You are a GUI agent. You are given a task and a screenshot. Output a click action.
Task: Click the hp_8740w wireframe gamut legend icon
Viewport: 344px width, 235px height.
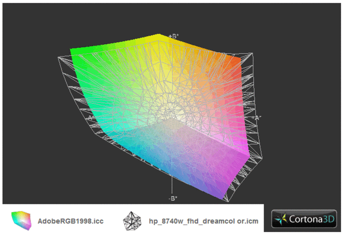point(132,221)
